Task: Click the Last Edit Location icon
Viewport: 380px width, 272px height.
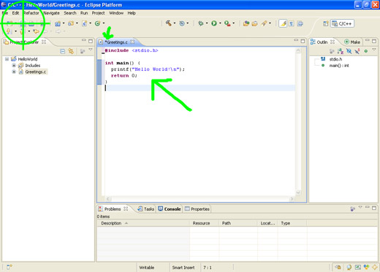Action: click(37, 31)
